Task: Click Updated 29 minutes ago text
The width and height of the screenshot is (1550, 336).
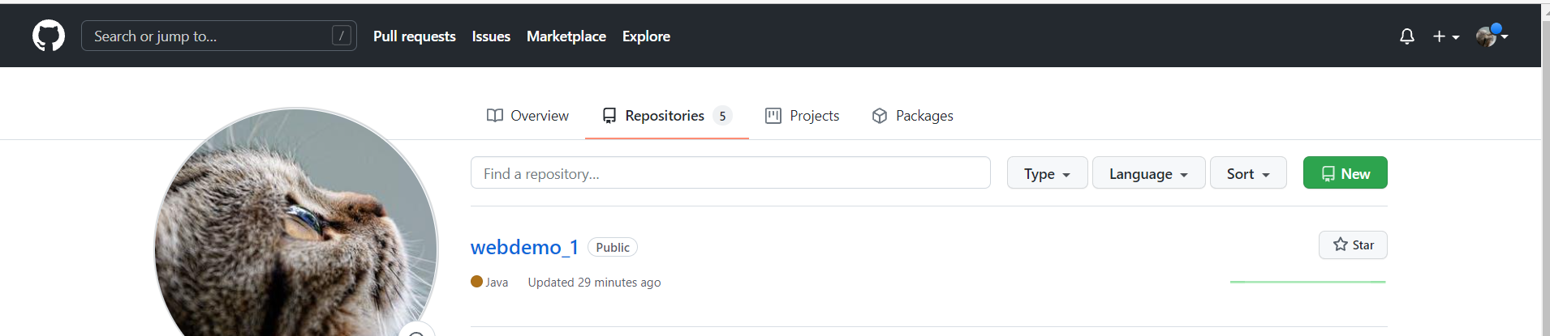Action: click(594, 283)
